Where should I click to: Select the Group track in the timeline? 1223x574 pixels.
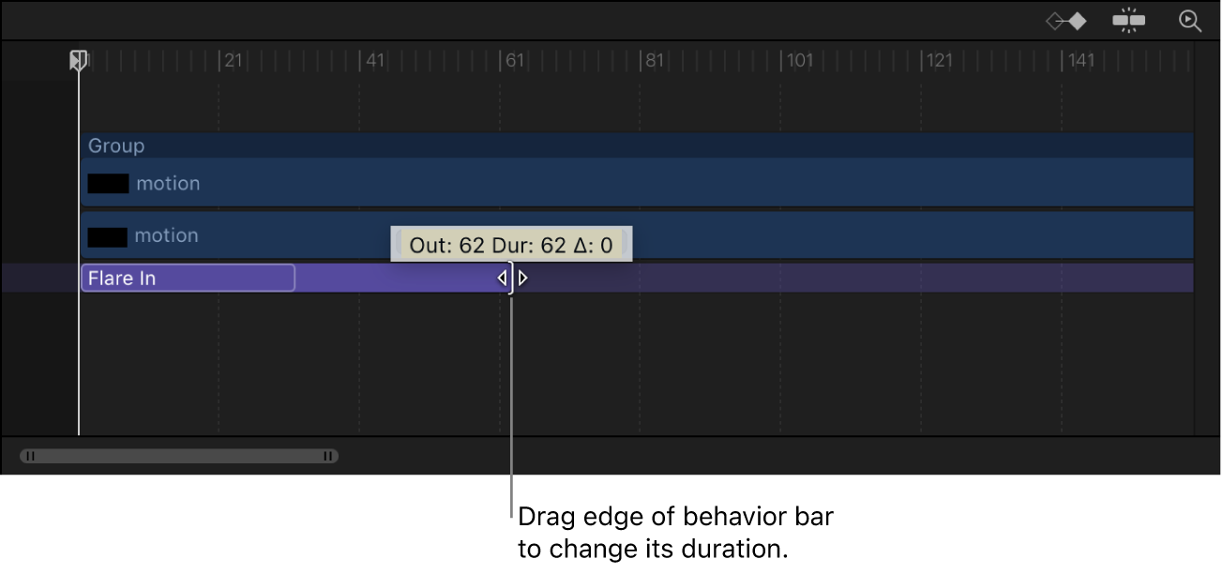(x=375, y=145)
